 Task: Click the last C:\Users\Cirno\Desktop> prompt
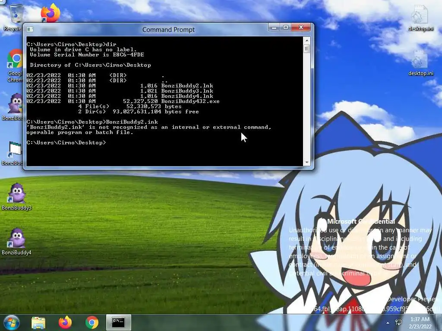[66, 143]
